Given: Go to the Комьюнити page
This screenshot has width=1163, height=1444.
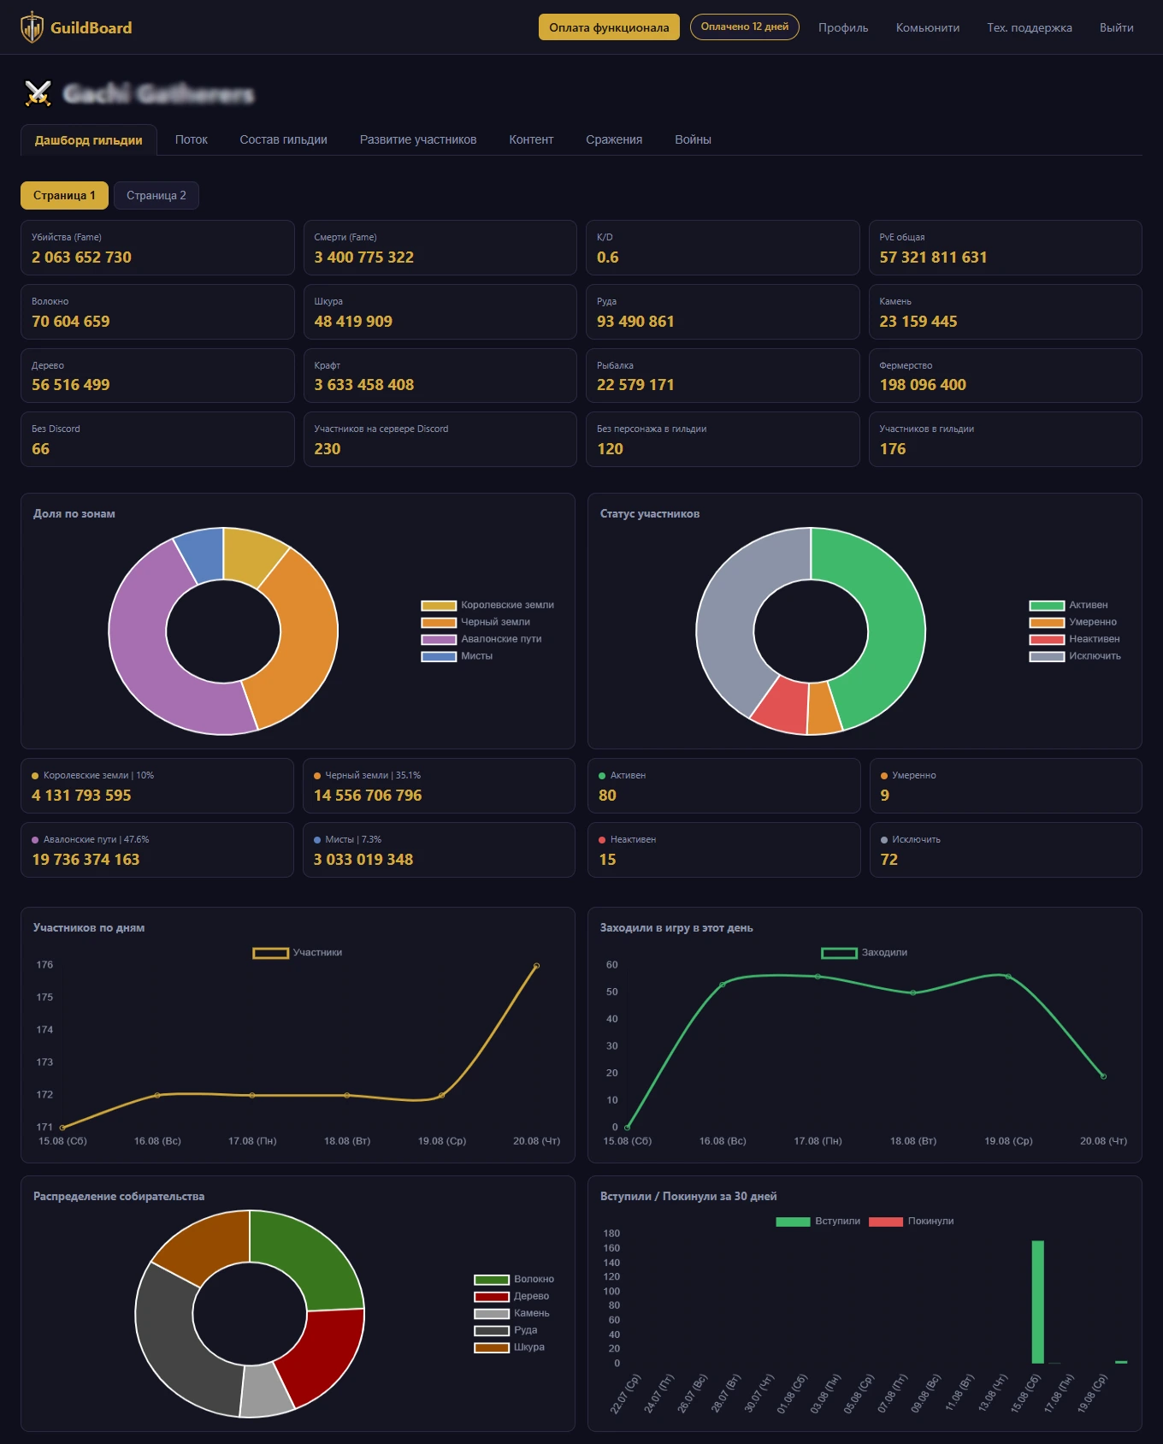Looking at the screenshot, I should [x=928, y=27].
